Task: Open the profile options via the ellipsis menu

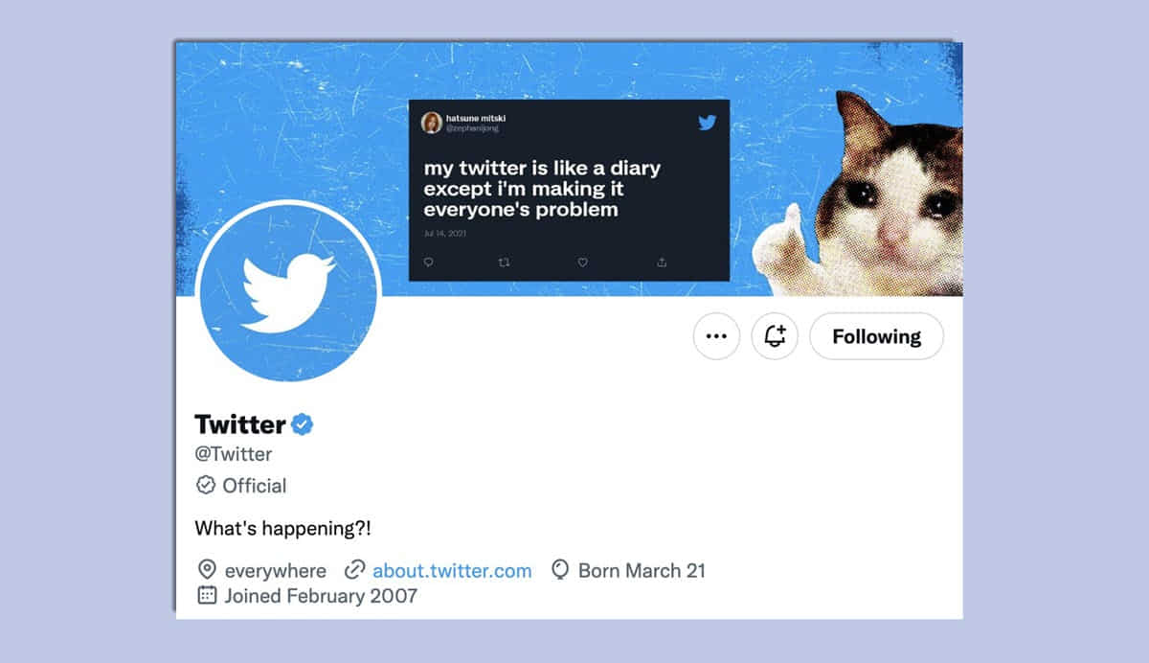Action: (716, 336)
